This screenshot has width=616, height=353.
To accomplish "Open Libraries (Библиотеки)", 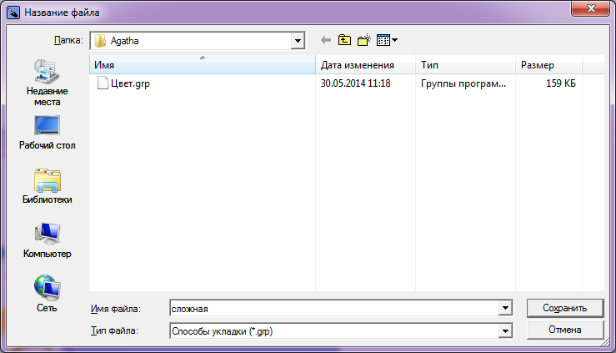I will pyautogui.click(x=48, y=186).
